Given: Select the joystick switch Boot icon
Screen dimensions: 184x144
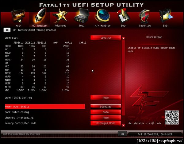Looking at the screenshot, I should pos(123,16).
